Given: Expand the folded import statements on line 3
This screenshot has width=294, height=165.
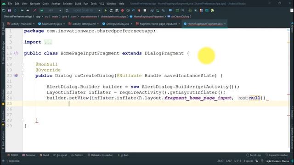Looking at the screenshot, I should 48,42.
